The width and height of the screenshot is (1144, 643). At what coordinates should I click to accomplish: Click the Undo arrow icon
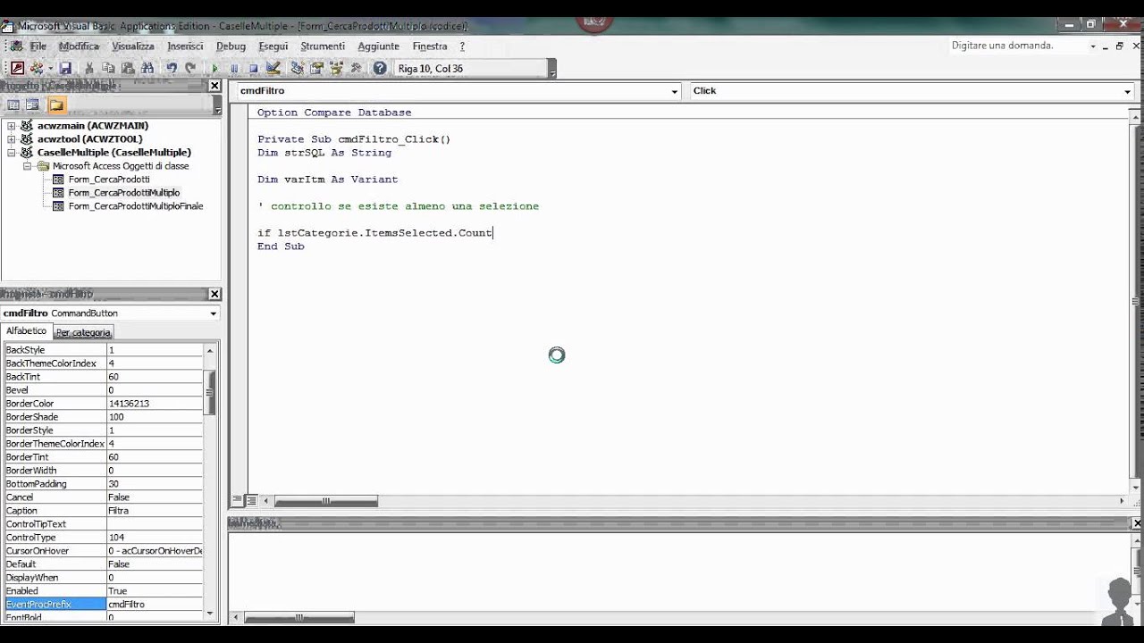pyautogui.click(x=171, y=68)
